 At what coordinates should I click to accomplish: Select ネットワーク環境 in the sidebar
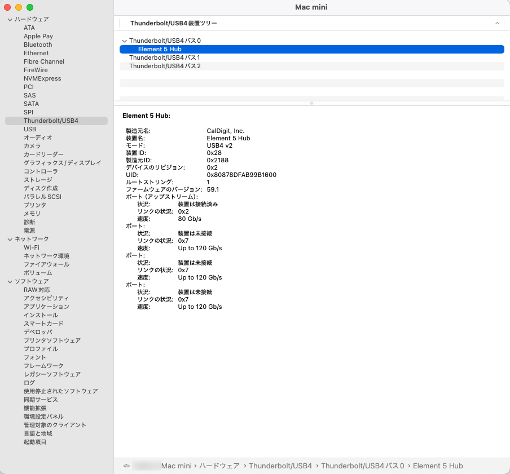tap(46, 256)
